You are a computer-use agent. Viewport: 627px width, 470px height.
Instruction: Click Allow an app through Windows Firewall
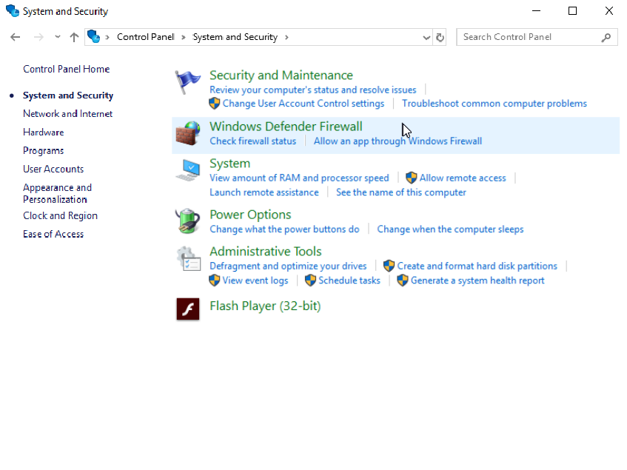pyautogui.click(x=398, y=141)
